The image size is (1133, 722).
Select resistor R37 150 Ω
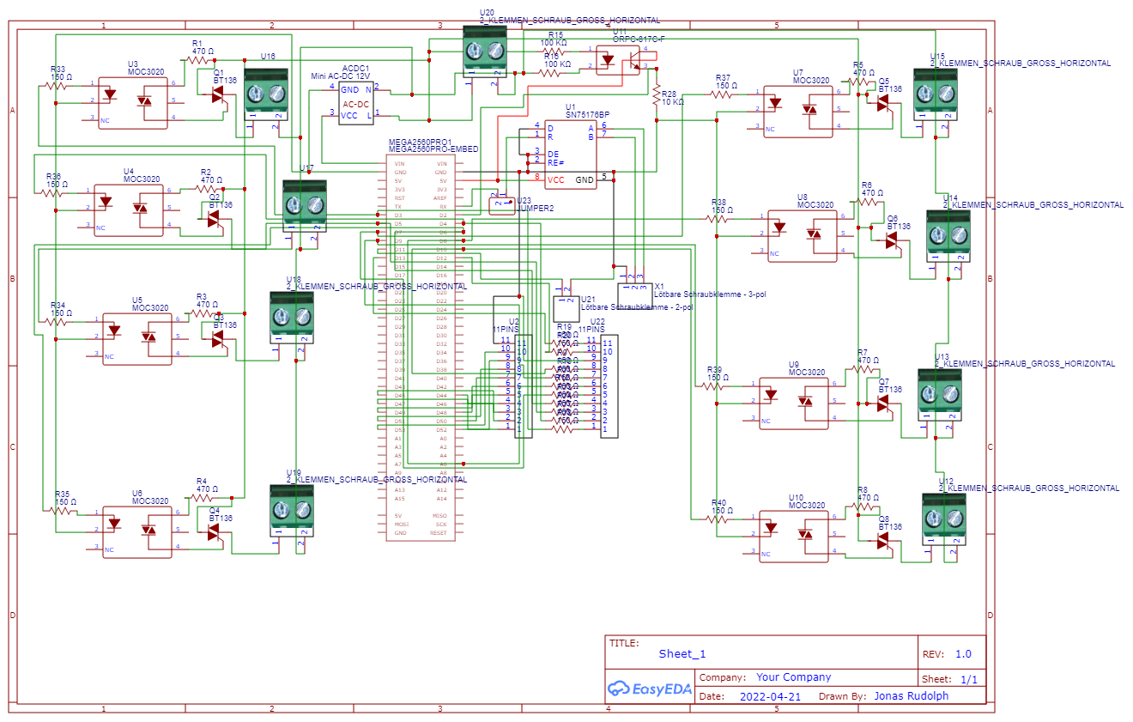pyautogui.click(x=722, y=94)
